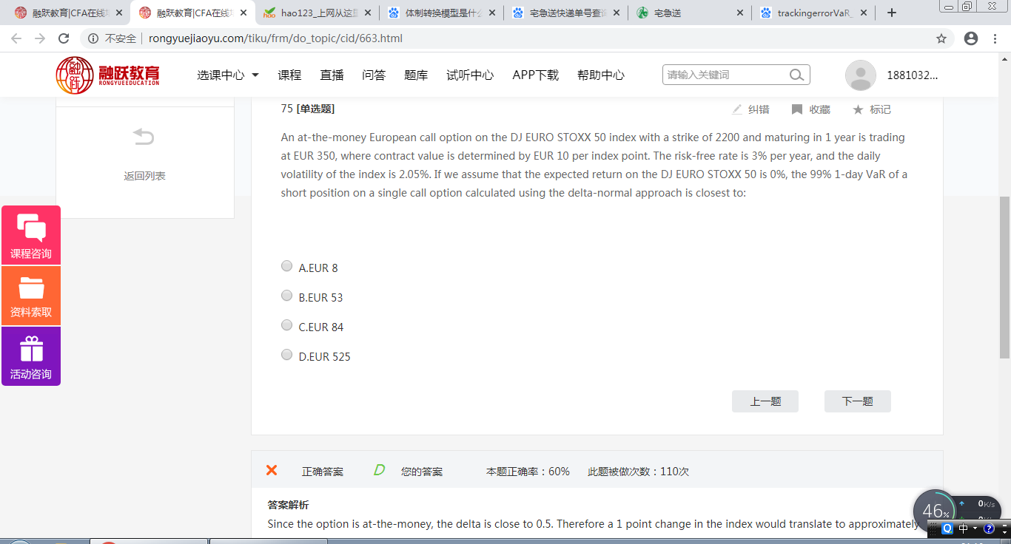Go to 试听中心 in navigation

click(470, 75)
